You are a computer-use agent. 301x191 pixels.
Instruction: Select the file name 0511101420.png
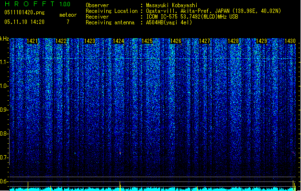(x=24, y=12)
